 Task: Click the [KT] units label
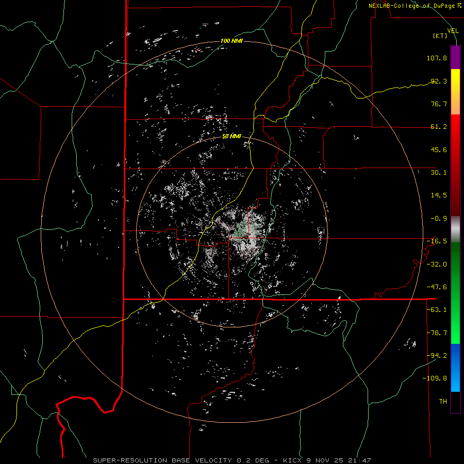(x=440, y=36)
